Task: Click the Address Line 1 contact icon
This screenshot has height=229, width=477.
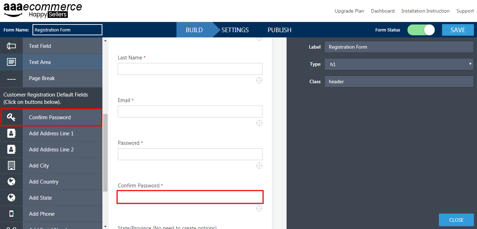Action: pos(11,134)
